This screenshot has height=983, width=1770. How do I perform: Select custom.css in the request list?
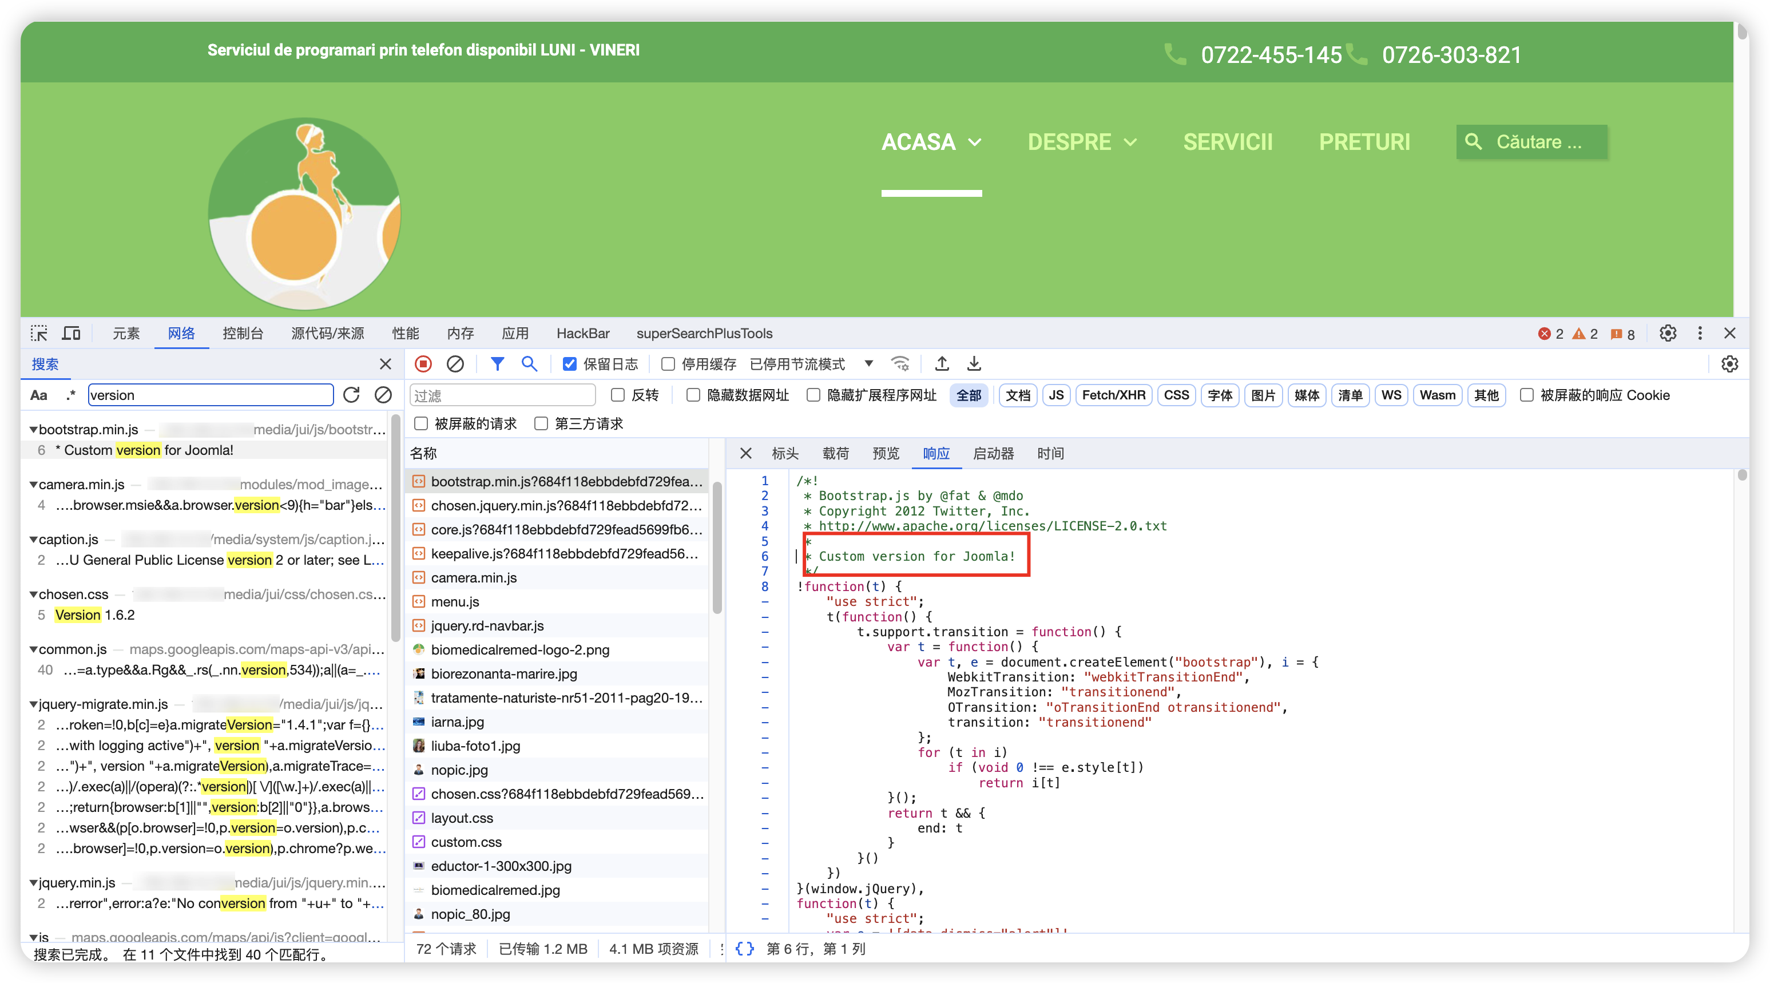[x=557, y=842]
